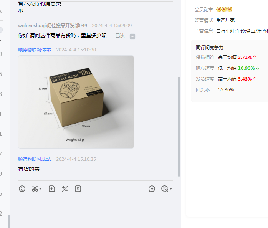Click sender name 顺德物联网:乖乖 above image

35,50
